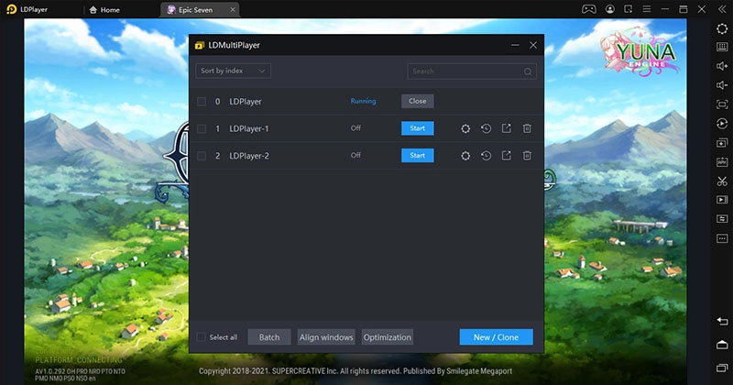
Task: Delete LDPlayer-2 with trash icon
Action: [x=527, y=155]
